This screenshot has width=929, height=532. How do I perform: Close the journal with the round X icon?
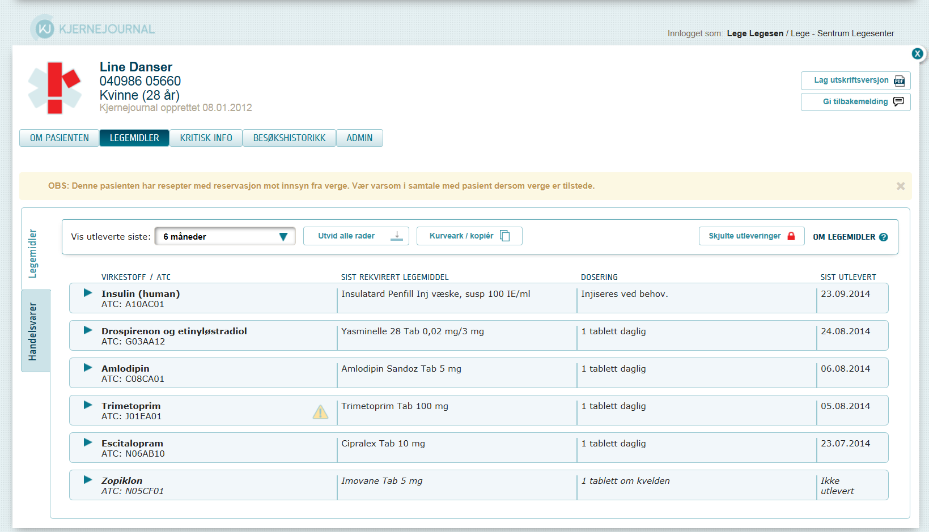pyautogui.click(x=917, y=54)
